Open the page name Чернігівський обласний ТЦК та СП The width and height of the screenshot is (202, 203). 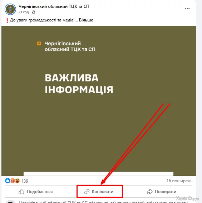pyautogui.click(x=54, y=6)
